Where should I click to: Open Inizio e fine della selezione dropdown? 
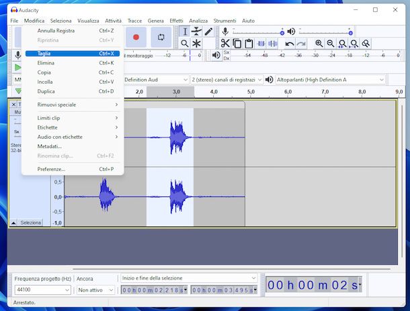click(189, 278)
